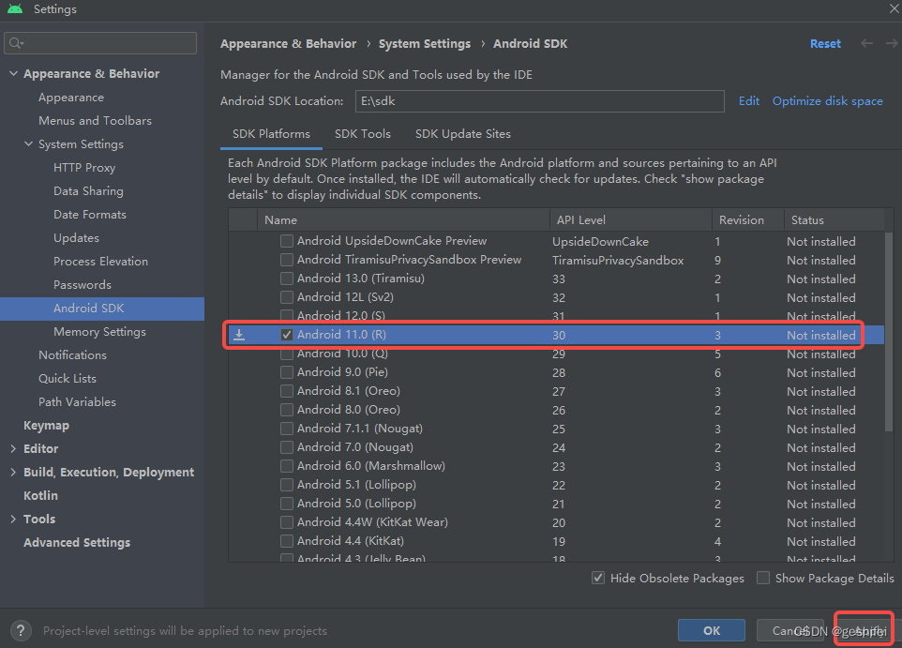Sort by the Status column header

[834, 219]
